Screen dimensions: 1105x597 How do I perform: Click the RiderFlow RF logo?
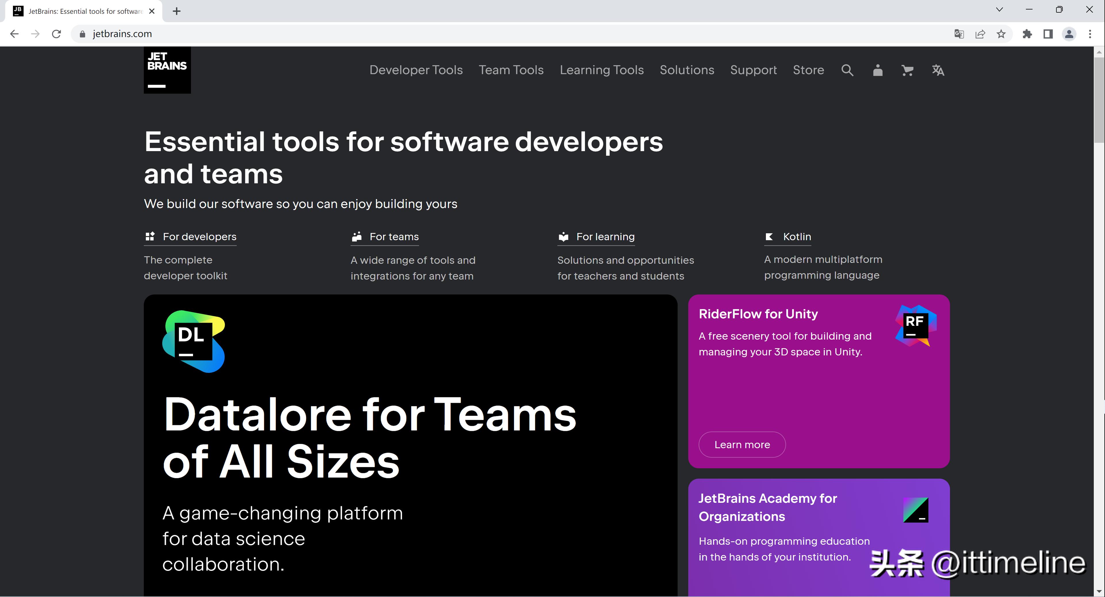pos(916,326)
